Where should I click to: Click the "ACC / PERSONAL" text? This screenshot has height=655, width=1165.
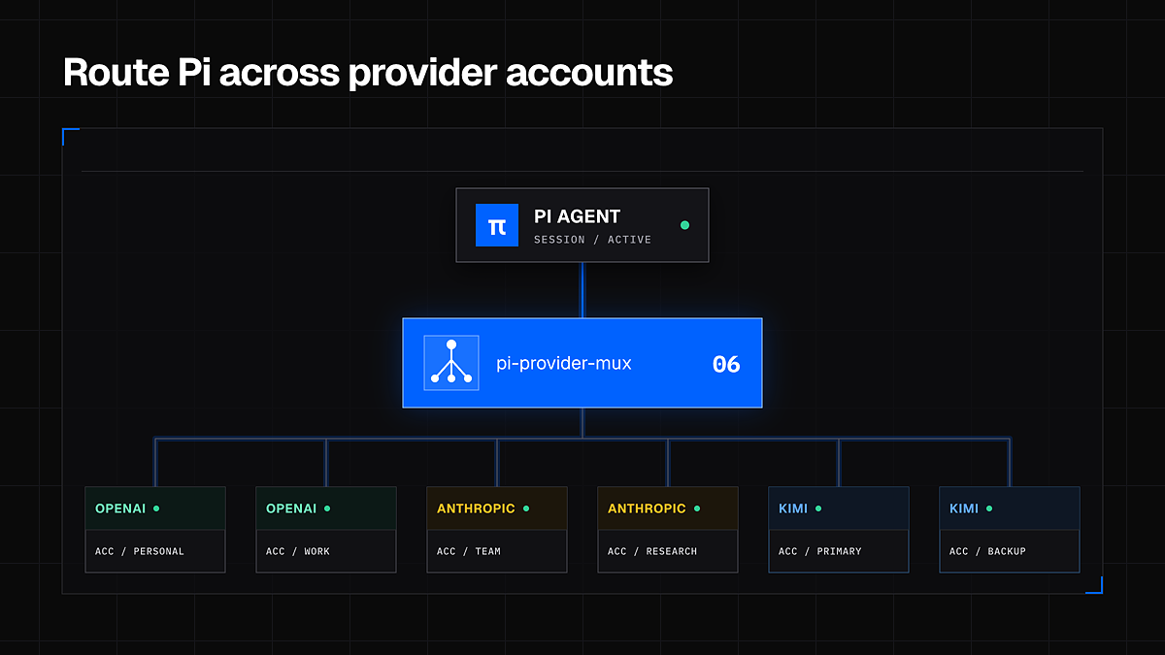click(140, 551)
